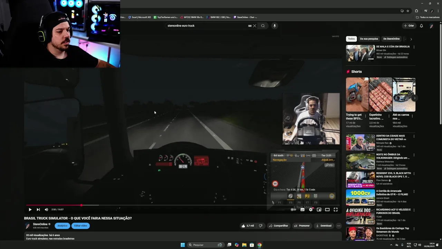
Task: Open Analytics for this video
Action: click(63, 226)
